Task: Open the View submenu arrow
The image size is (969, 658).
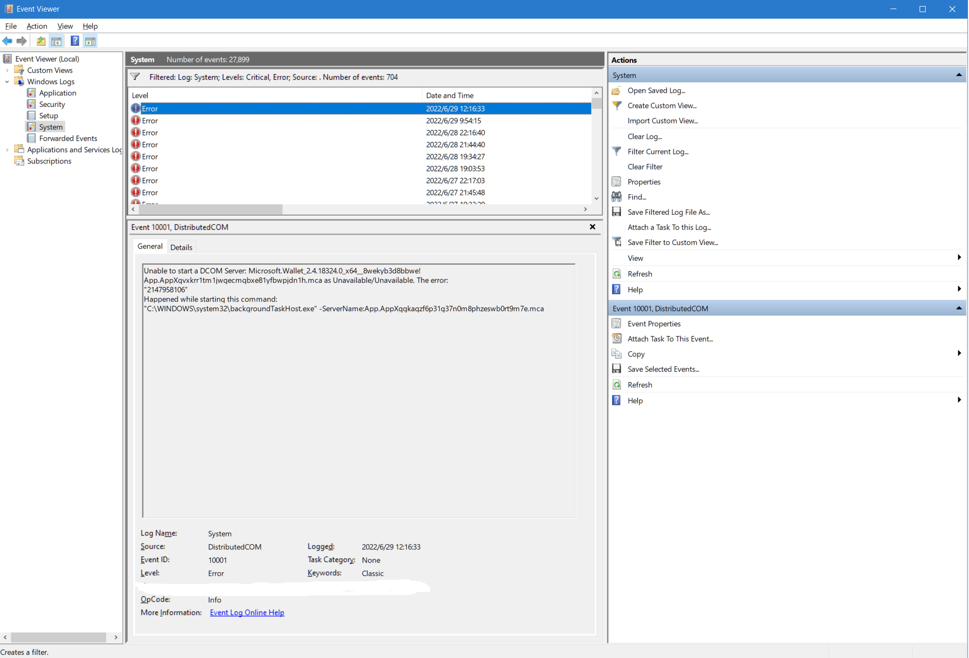Action: coord(958,258)
